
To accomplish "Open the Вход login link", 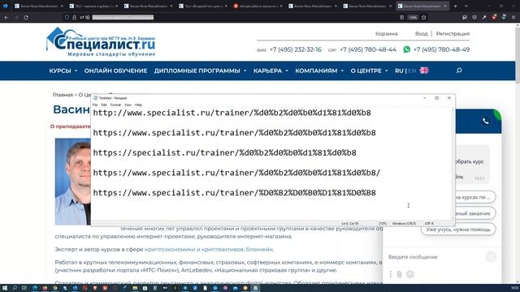I will coord(421,34).
